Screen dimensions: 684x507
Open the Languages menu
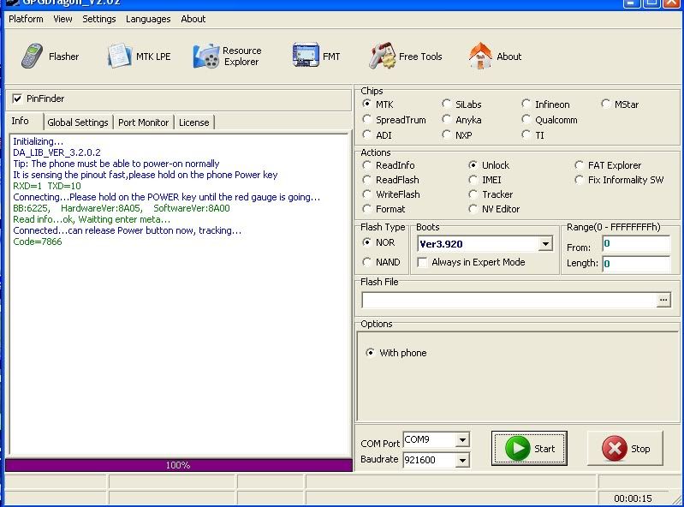[x=148, y=19]
